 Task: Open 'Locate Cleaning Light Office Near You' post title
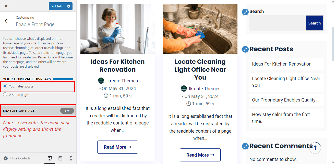click(200, 69)
